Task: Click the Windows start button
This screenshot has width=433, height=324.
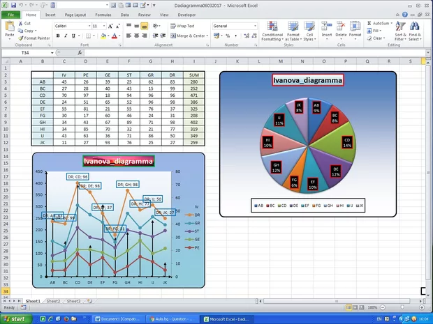Action: coord(16,319)
